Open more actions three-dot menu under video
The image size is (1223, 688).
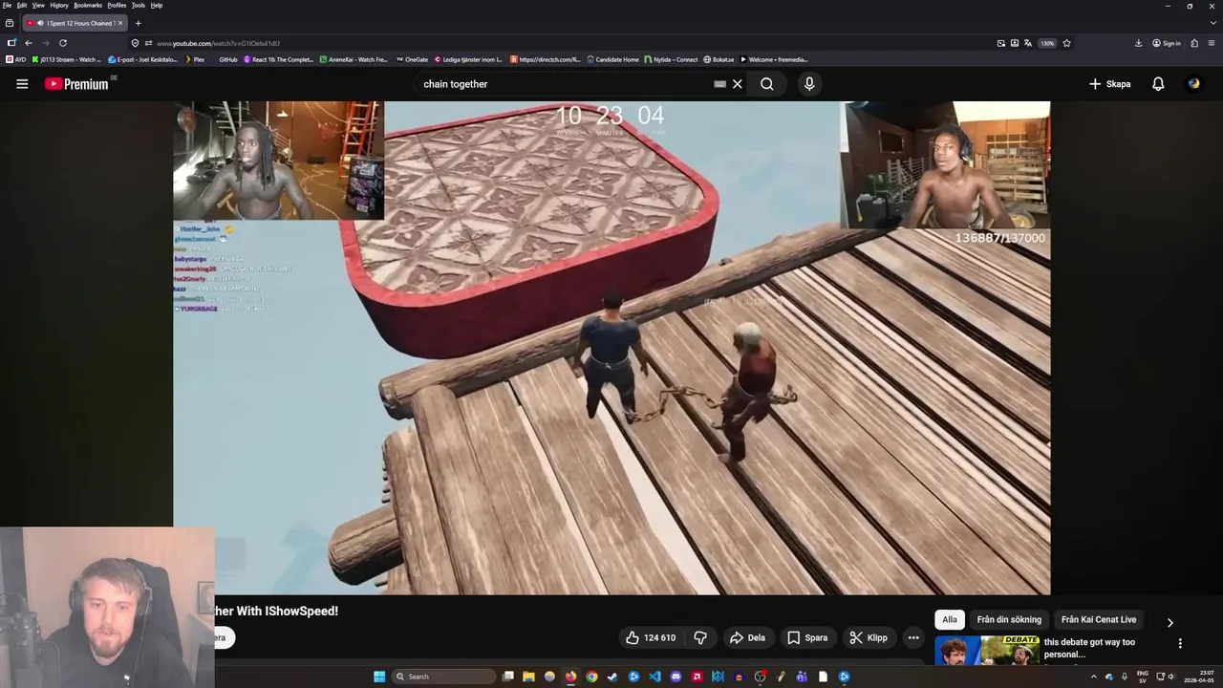tap(913, 637)
